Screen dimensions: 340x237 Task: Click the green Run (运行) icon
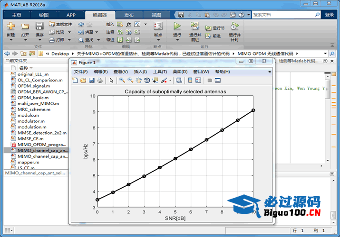coord(177,26)
